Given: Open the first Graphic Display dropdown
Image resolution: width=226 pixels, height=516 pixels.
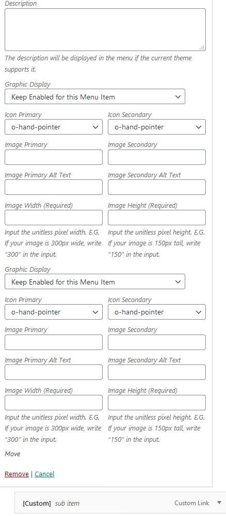Looking at the screenshot, I should (95, 97).
